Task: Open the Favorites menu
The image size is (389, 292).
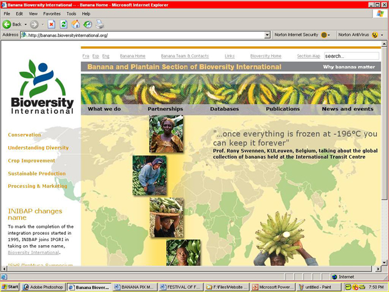Action: pyautogui.click(x=52, y=13)
